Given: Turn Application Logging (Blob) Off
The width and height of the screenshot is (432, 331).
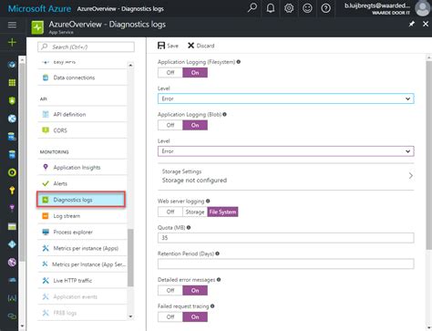Looking at the screenshot, I should tap(170, 125).
